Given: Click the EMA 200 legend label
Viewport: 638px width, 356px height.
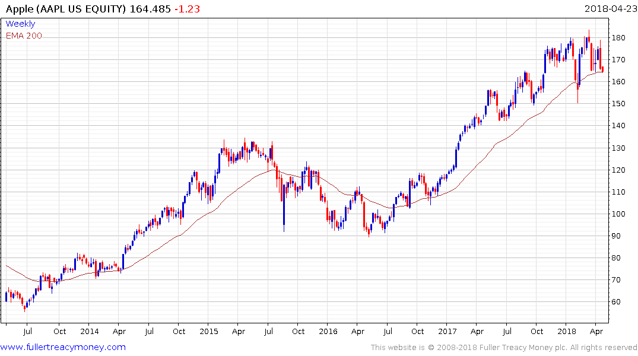Looking at the screenshot, I should [x=24, y=36].
